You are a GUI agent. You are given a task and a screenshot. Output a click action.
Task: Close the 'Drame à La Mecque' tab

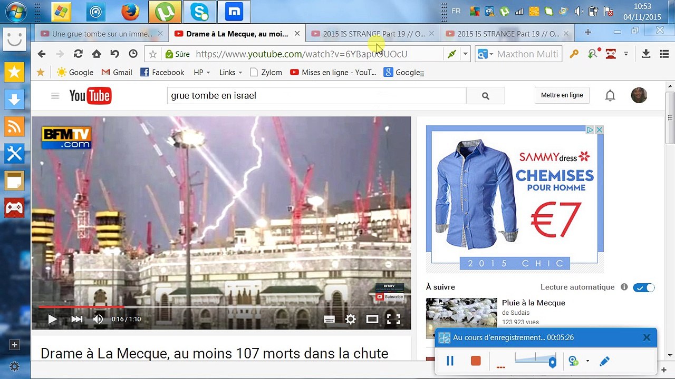click(297, 34)
